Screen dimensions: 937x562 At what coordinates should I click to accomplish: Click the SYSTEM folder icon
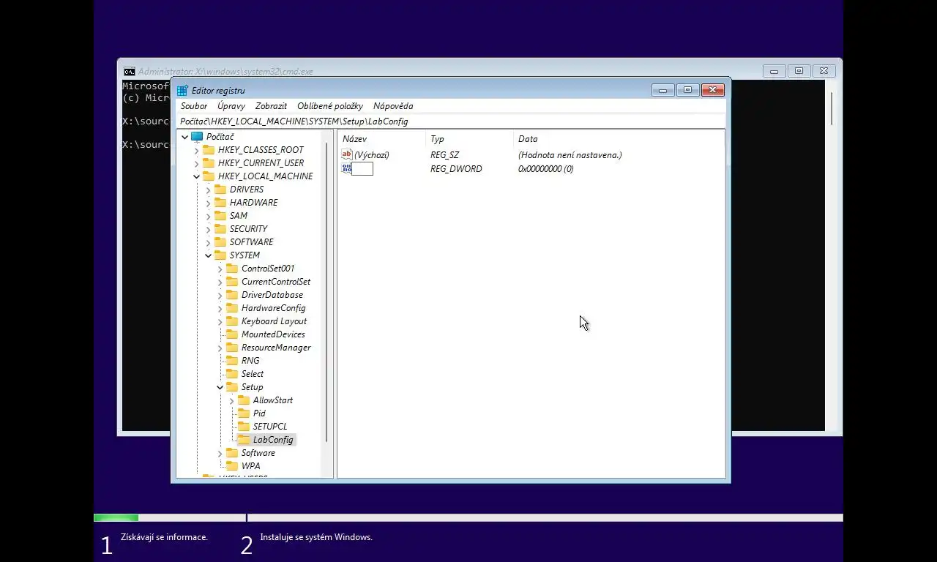[220, 255]
